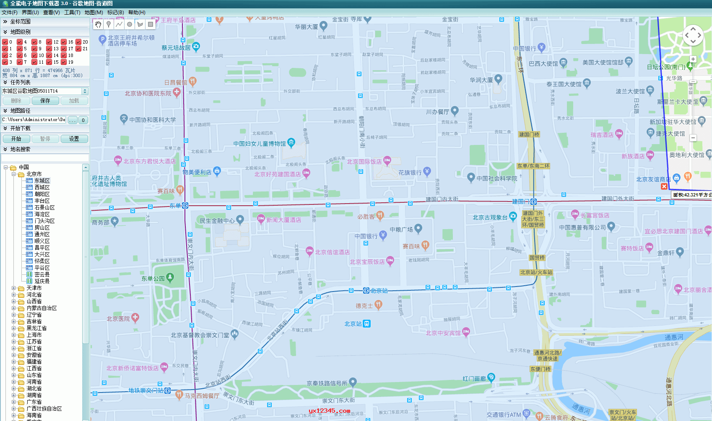Viewport: 712px width, 421px height.
Task: Click the 北京医院 hospital marker
Action: click(135, 318)
